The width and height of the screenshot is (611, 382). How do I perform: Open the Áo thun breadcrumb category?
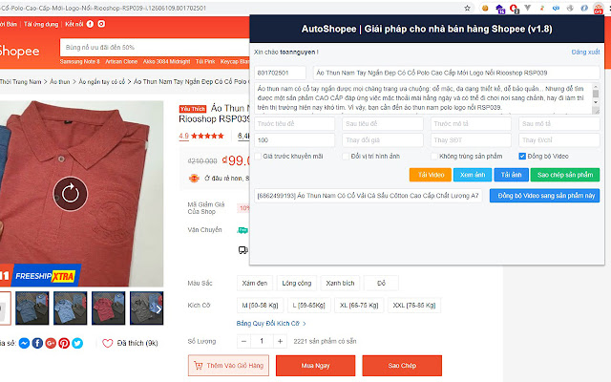[59, 81]
